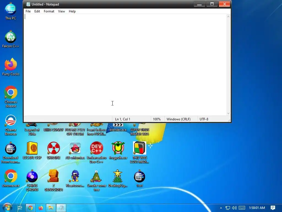
Task: Select the AB crhismtas Angry Birds icon
Action: click(x=75, y=150)
